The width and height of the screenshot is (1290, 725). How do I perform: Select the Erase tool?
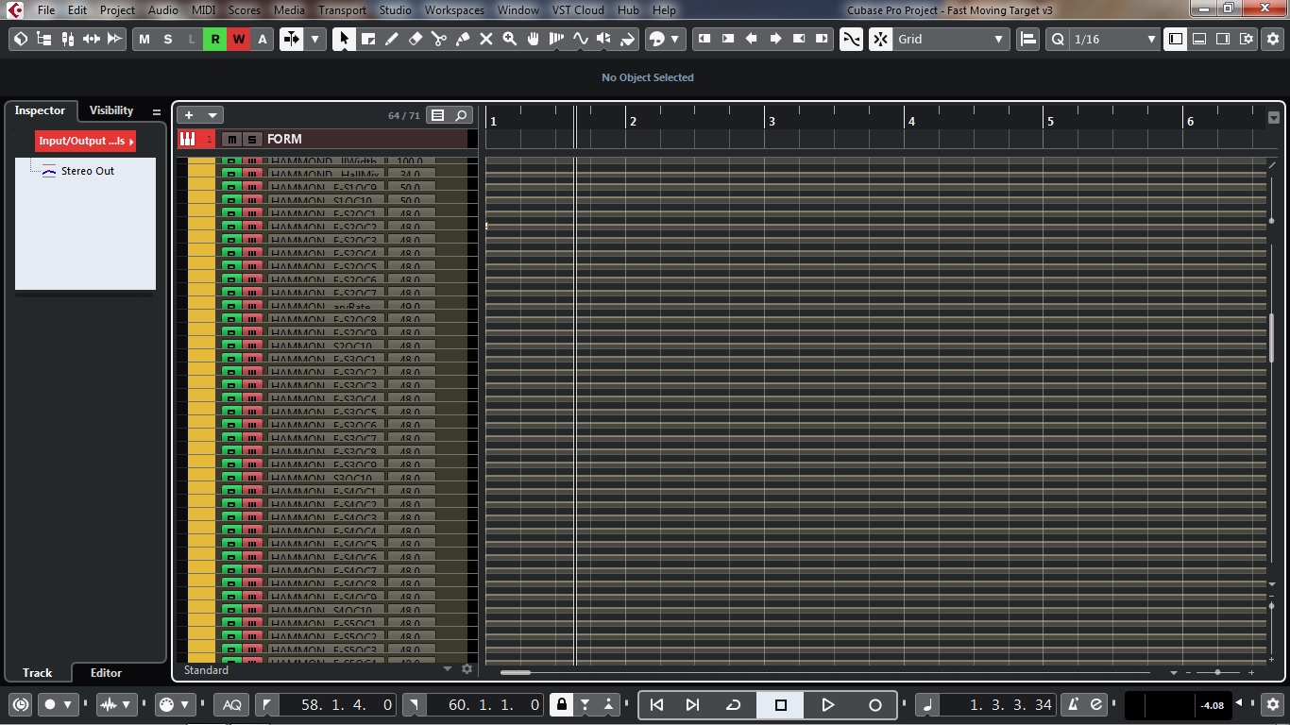(x=416, y=39)
